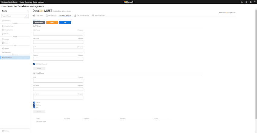
Task: Click the Restart Service button
Action: tap(39, 23)
